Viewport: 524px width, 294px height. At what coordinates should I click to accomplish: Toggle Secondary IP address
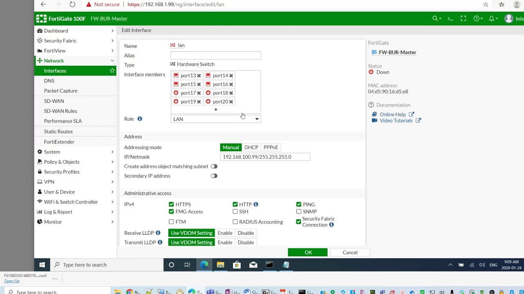point(214,176)
